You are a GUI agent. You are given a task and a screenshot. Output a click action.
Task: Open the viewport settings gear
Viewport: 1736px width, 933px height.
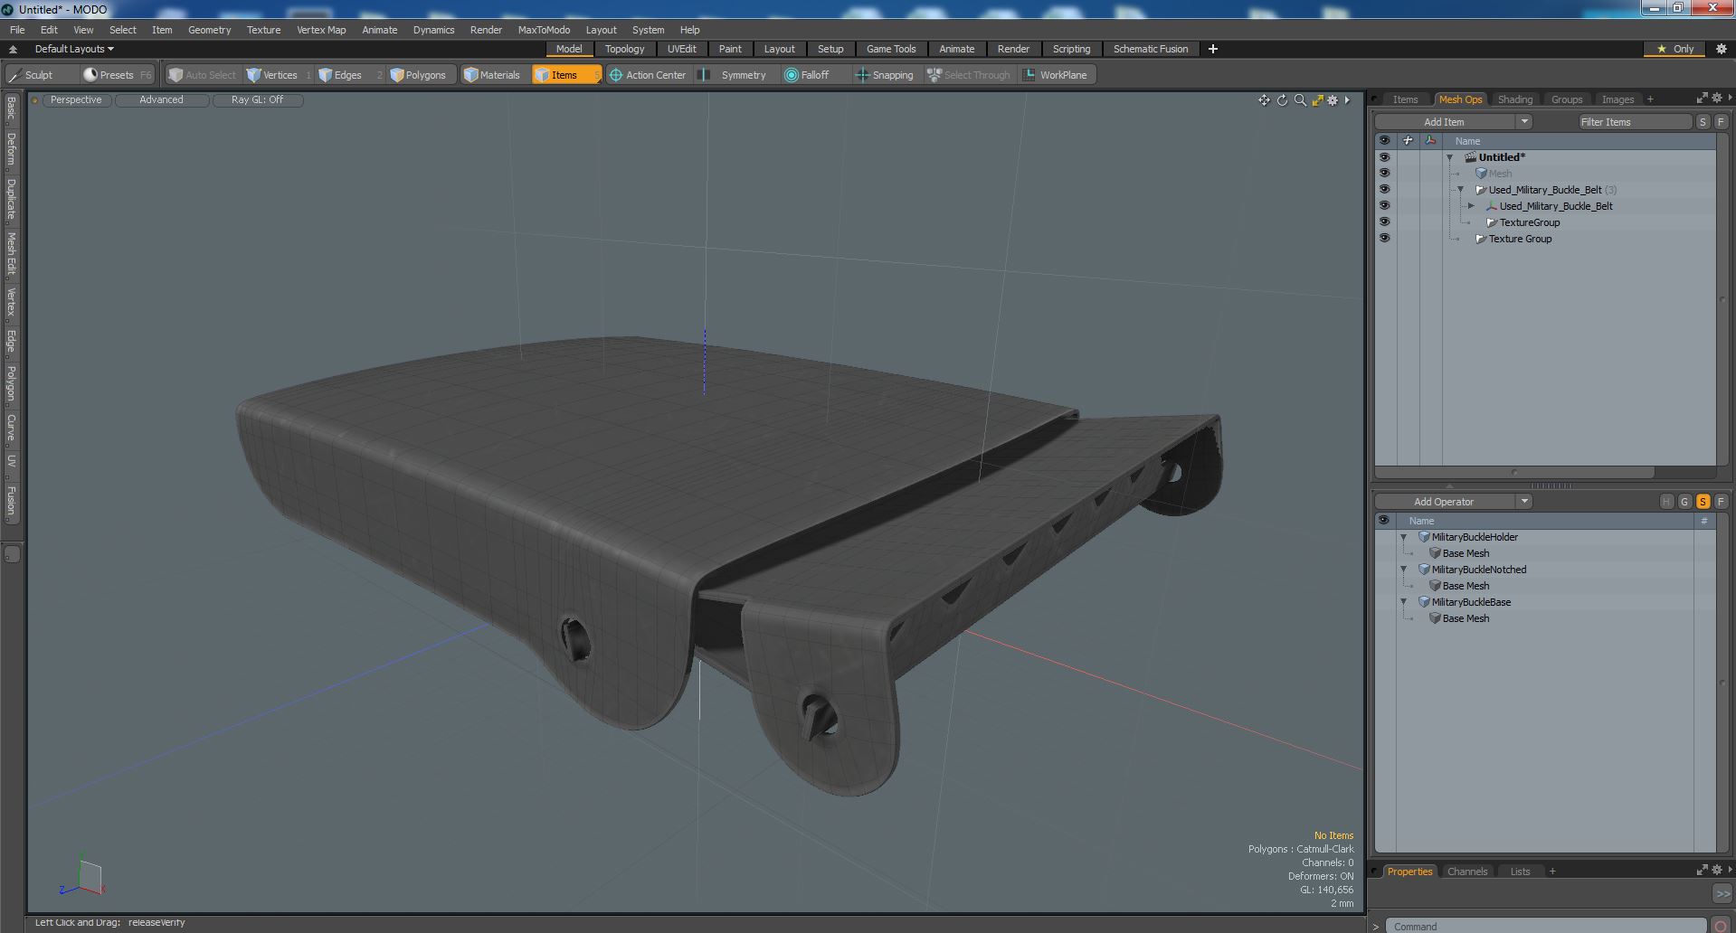[x=1333, y=100]
